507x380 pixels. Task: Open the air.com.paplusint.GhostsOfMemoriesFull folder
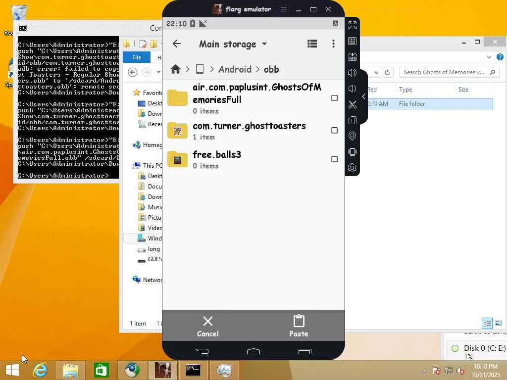(x=253, y=99)
